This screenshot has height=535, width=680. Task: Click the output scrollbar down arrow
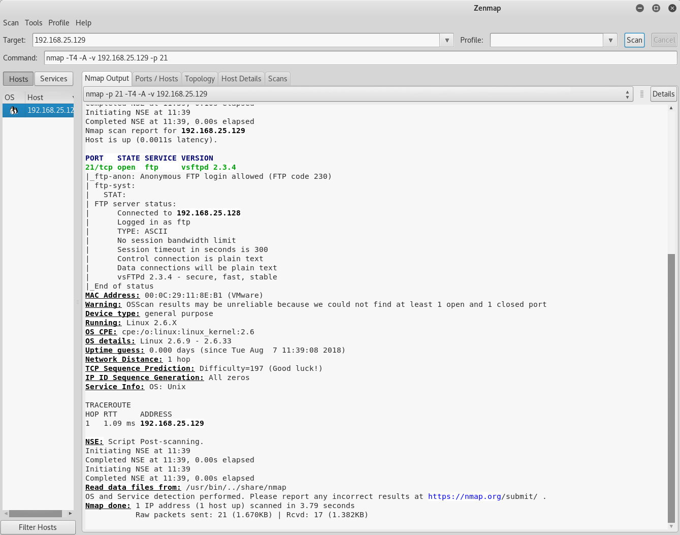pyautogui.click(x=671, y=526)
